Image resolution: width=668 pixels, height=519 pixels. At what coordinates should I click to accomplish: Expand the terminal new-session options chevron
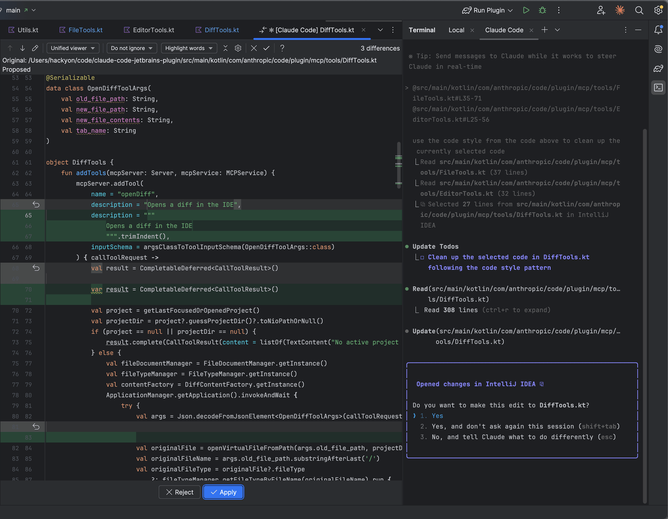(557, 30)
